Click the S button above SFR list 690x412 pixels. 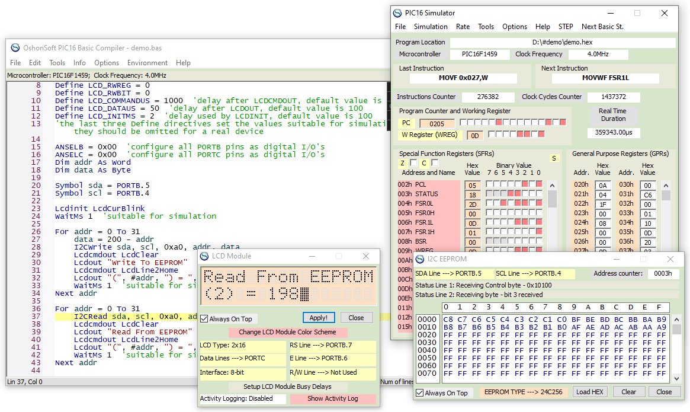554,158
